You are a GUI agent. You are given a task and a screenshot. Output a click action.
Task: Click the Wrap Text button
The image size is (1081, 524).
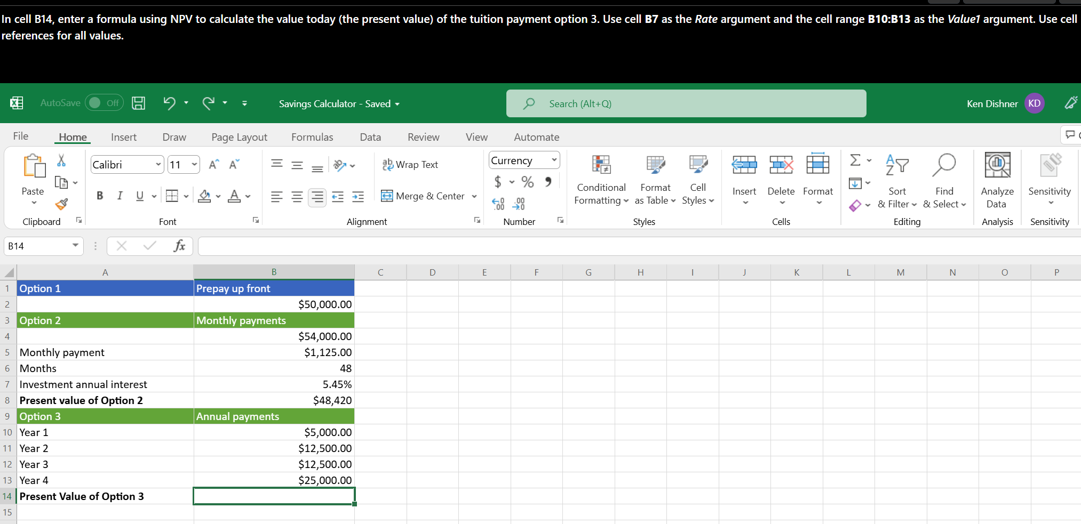[410, 165]
